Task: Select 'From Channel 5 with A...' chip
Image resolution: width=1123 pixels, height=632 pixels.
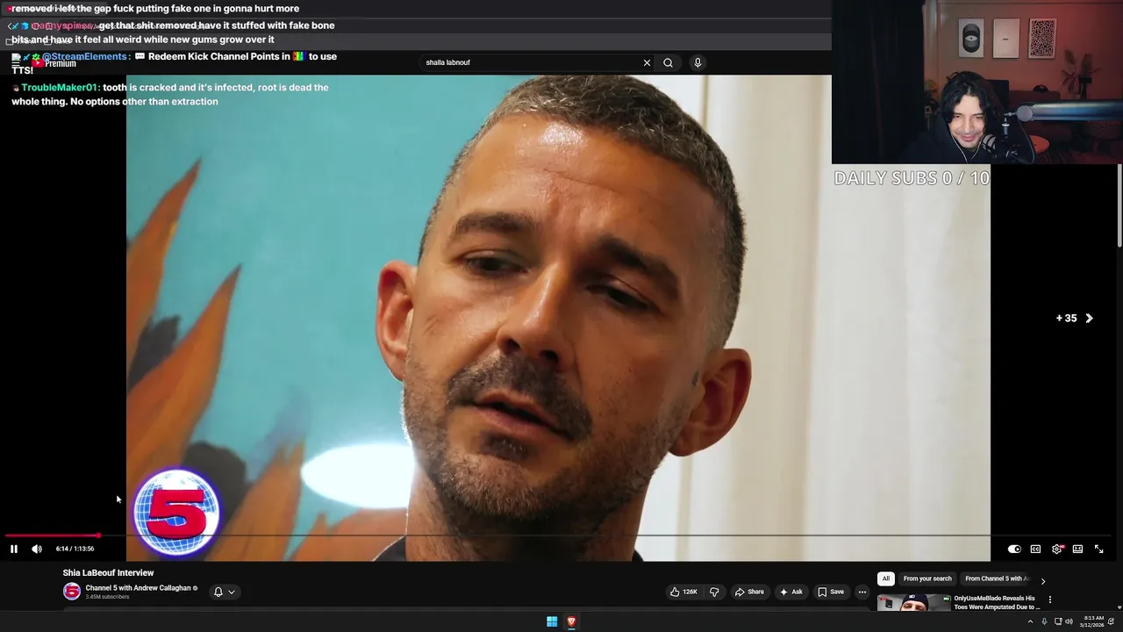Action: [x=996, y=578]
